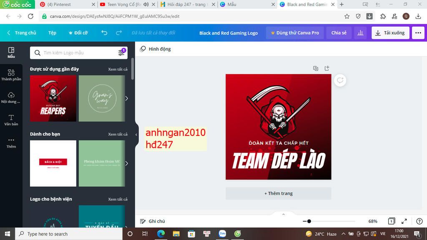The image size is (427, 240).
Task: Switch to the Hỏi đáp 247 tab
Action: pyautogui.click(x=187, y=4)
